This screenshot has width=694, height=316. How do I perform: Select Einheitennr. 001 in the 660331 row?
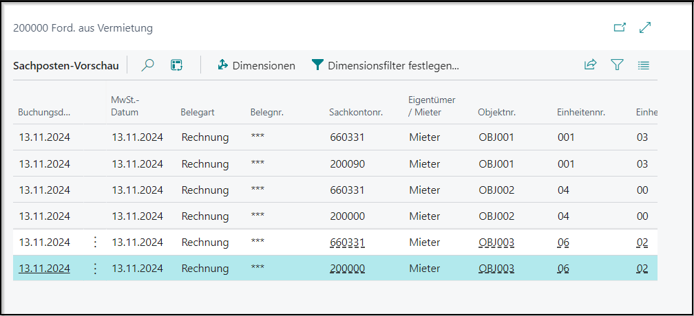[566, 137]
